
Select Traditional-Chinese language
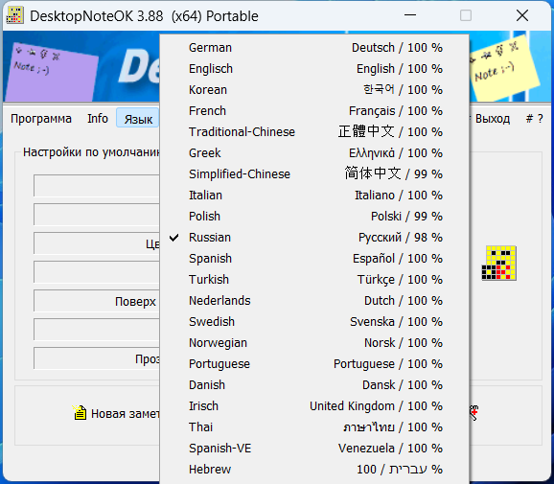[314, 131]
